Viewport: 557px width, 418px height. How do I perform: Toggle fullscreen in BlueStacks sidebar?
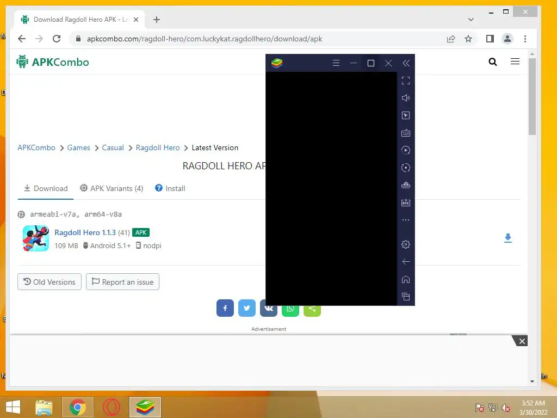point(406,81)
